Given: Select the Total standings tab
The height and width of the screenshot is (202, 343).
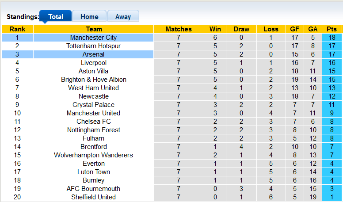Looking at the screenshot, I should tap(56, 16).
